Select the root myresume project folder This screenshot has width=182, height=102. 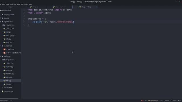[x=6, y=11]
